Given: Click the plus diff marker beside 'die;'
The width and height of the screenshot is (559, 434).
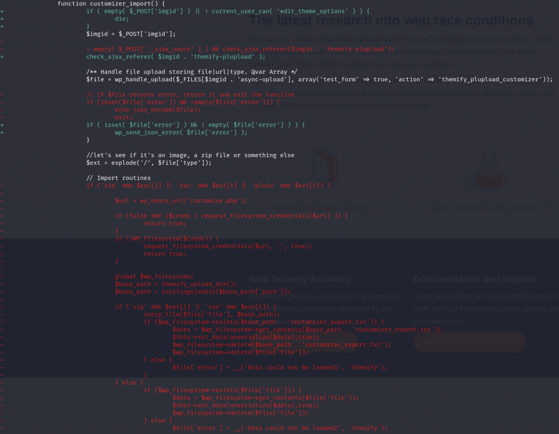Looking at the screenshot, I should coord(2,19).
